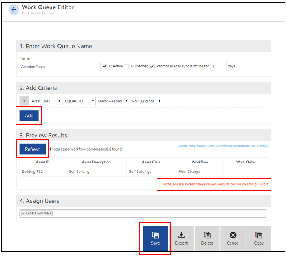Screen dimensions: 286x256
Task: Click the offline days input field
Action: 219,67
